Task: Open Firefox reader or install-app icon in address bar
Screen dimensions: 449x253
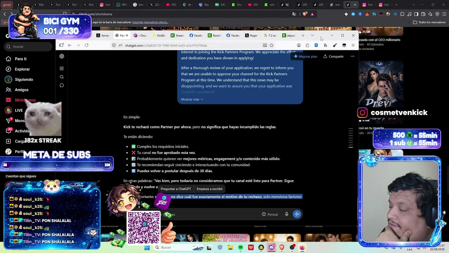Action: pos(265,45)
